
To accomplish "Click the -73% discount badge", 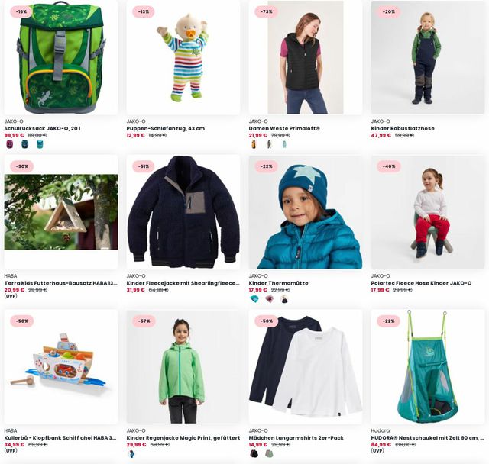I will 267,12.
